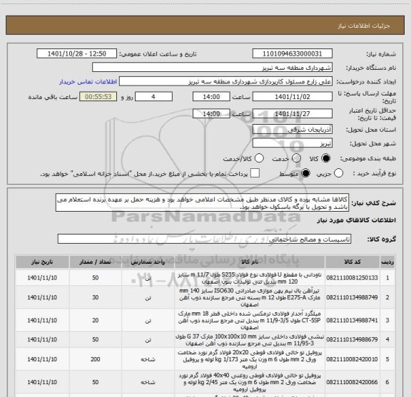Screen dimensions: 411x397
Task: Toggle the اسناد خزانه اسلامی payment checkbox
Action: [x=255, y=173]
